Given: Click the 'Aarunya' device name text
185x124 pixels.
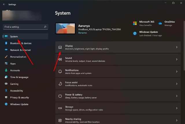Looking at the screenshot, I should pyautogui.click(x=84, y=26).
